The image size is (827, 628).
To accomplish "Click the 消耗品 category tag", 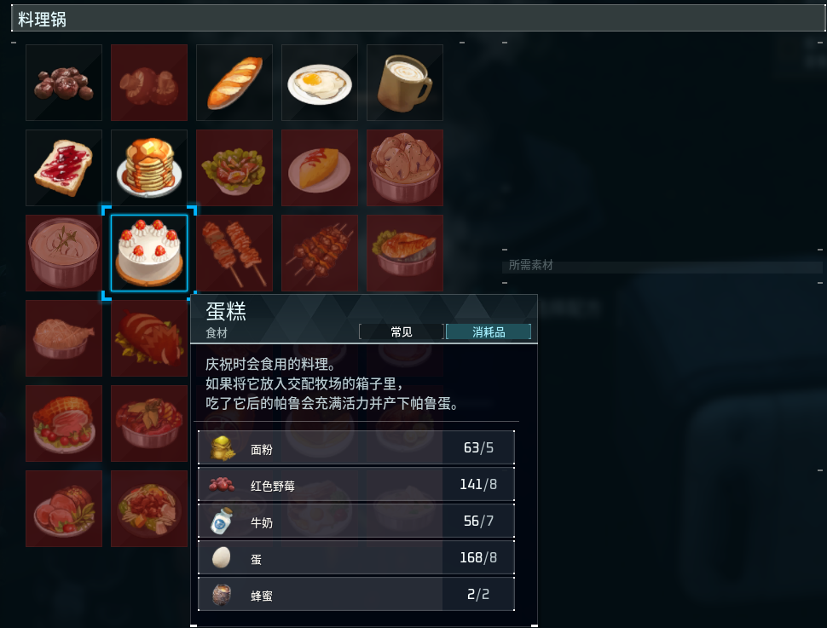I will [x=489, y=331].
